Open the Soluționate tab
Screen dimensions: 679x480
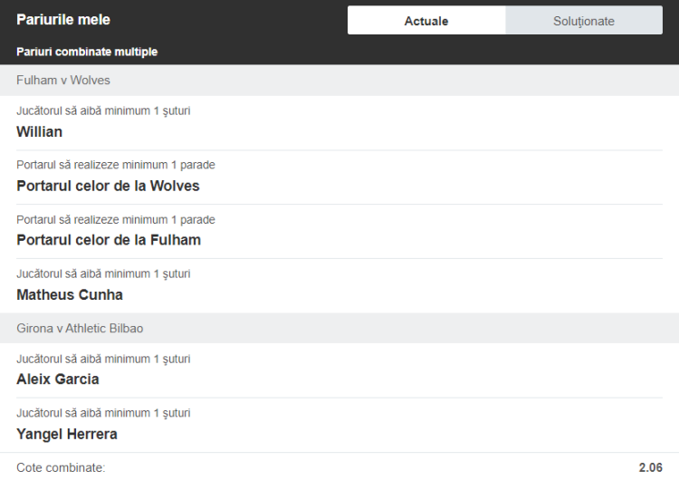pyautogui.click(x=584, y=21)
